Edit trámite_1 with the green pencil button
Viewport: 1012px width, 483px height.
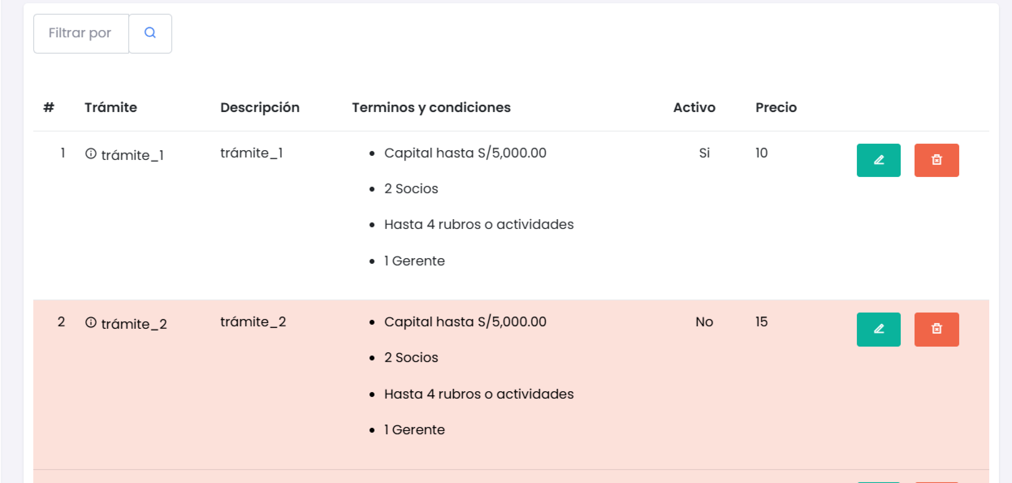point(879,160)
